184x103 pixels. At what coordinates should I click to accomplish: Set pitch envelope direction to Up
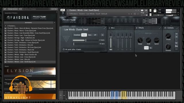(x=151, y=48)
